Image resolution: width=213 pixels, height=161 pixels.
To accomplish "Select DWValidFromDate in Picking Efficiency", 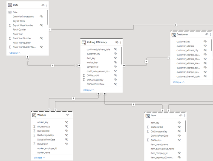I will point(95,84).
